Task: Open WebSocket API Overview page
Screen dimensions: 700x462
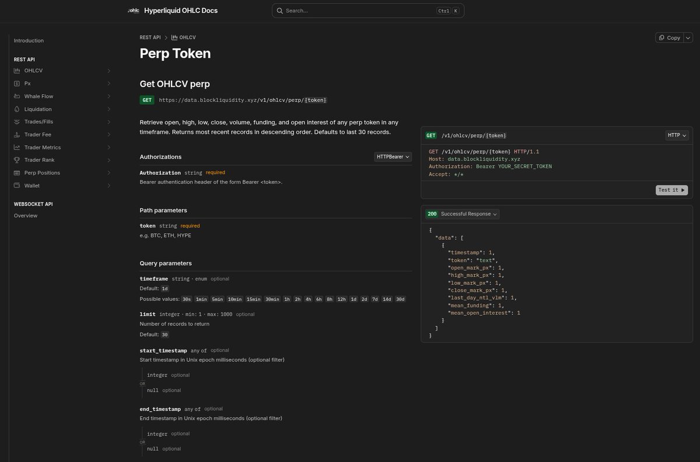Action: click(26, 216)
